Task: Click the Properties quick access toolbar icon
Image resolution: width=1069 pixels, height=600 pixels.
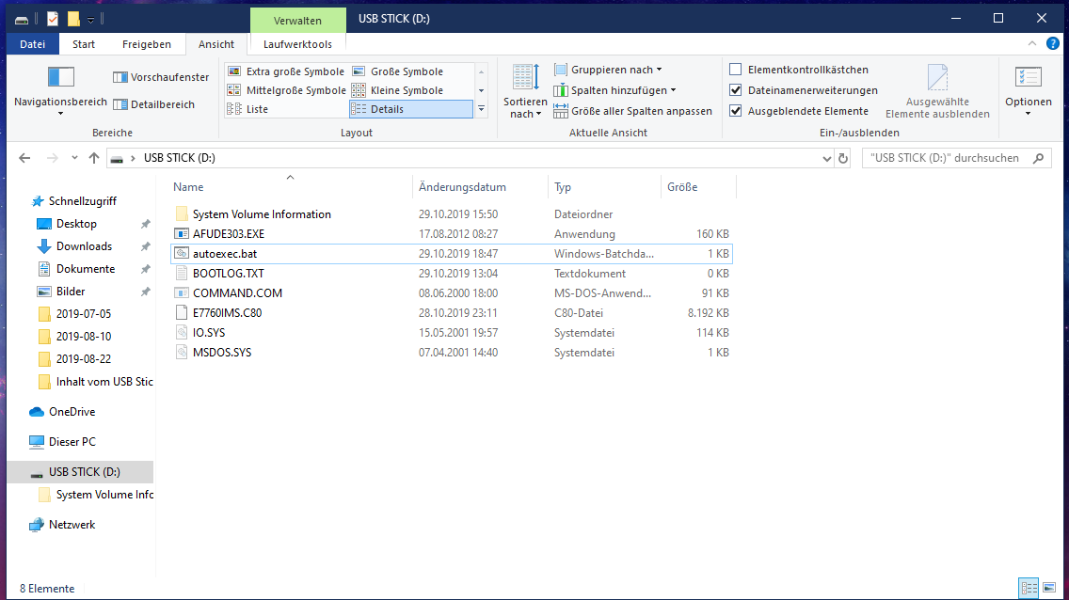Action: [x=53, y=19]
